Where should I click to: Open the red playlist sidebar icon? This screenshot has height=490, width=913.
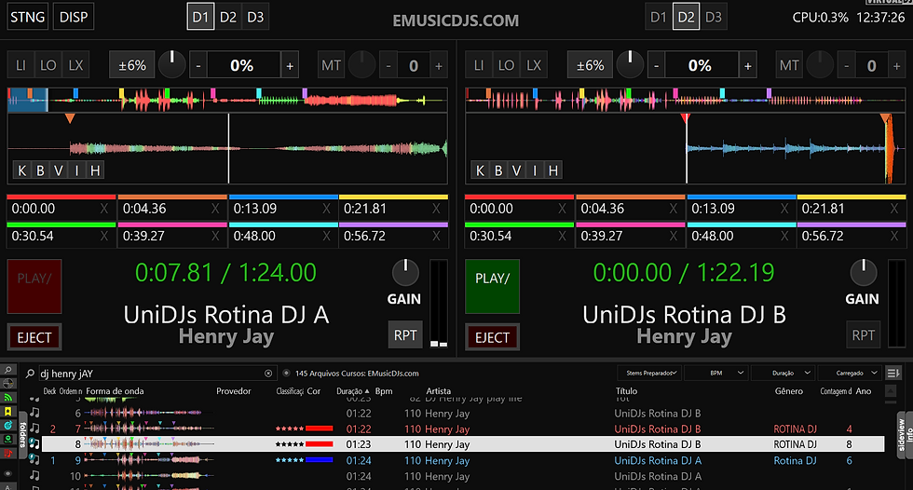8,454
